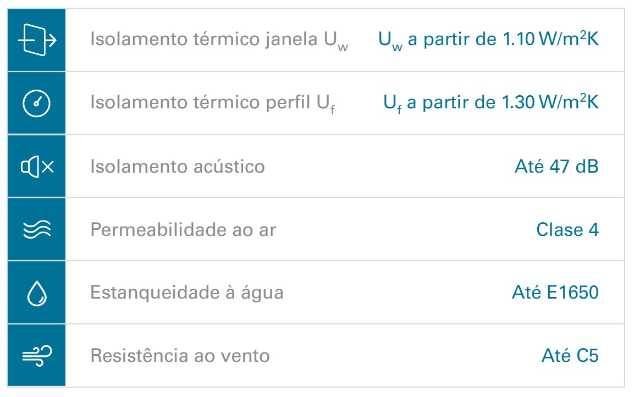634x397 pixels.
Task: Click the 'Até C5' value
Action: point(570,356)
